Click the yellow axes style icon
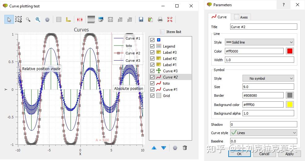Viewport: 305px width, 161px height. tap(68, 19)
